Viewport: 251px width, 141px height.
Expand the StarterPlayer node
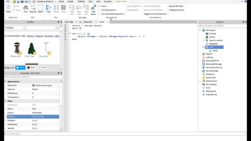click(200, 81)
